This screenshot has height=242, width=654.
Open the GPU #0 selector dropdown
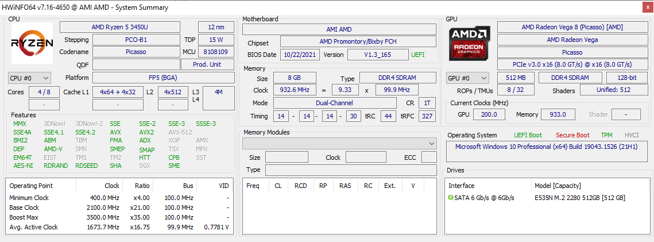467,78
